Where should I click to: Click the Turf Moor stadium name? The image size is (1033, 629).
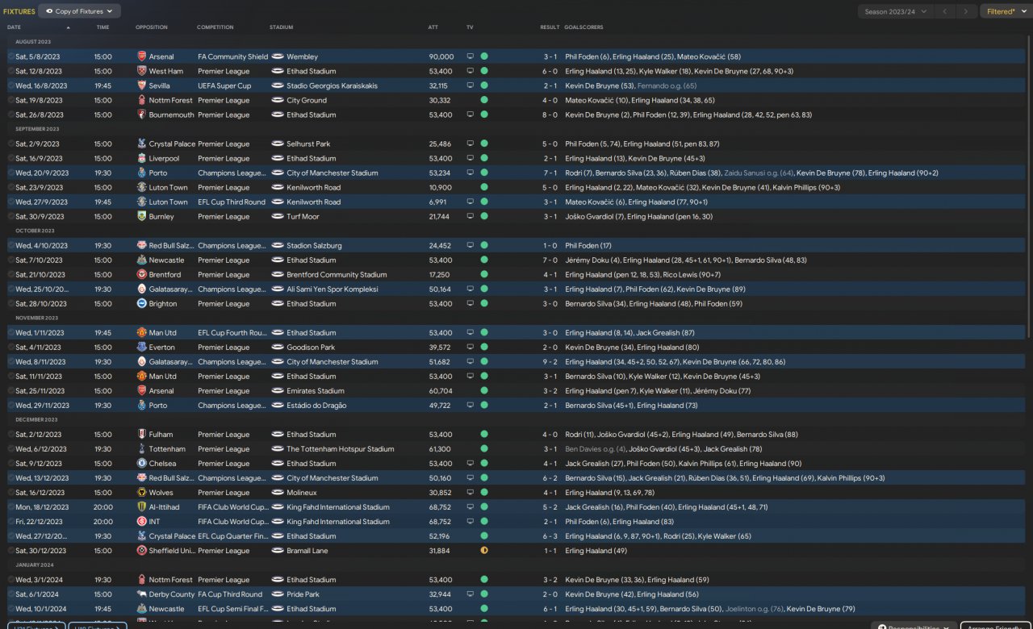[x=303, y=217]
